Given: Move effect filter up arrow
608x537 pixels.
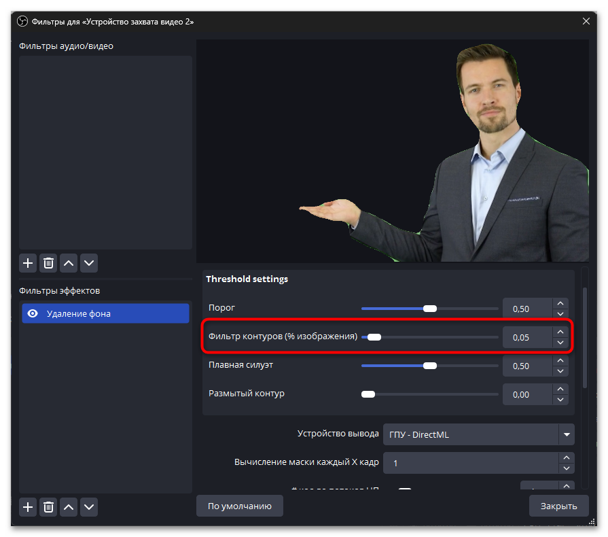Looking at the screenshot, I should point(69,507).
